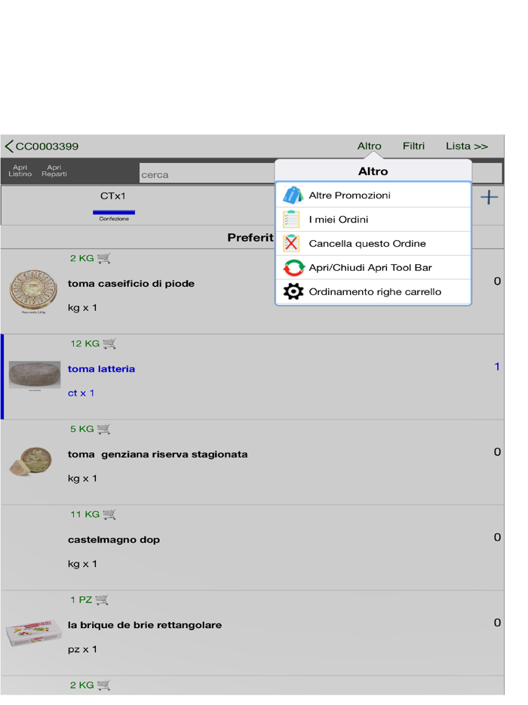Click the 1 PZ label
Viewport: 528px width, 705px height.
point(81,600)
